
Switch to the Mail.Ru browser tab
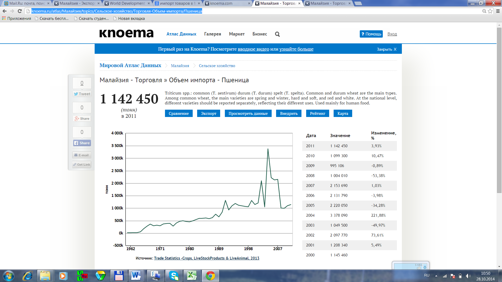26,3
